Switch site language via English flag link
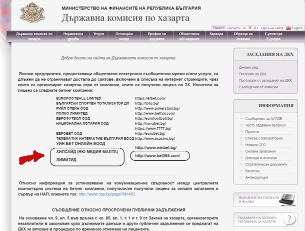This screenshot has width=305, height=231. [294, 28]
